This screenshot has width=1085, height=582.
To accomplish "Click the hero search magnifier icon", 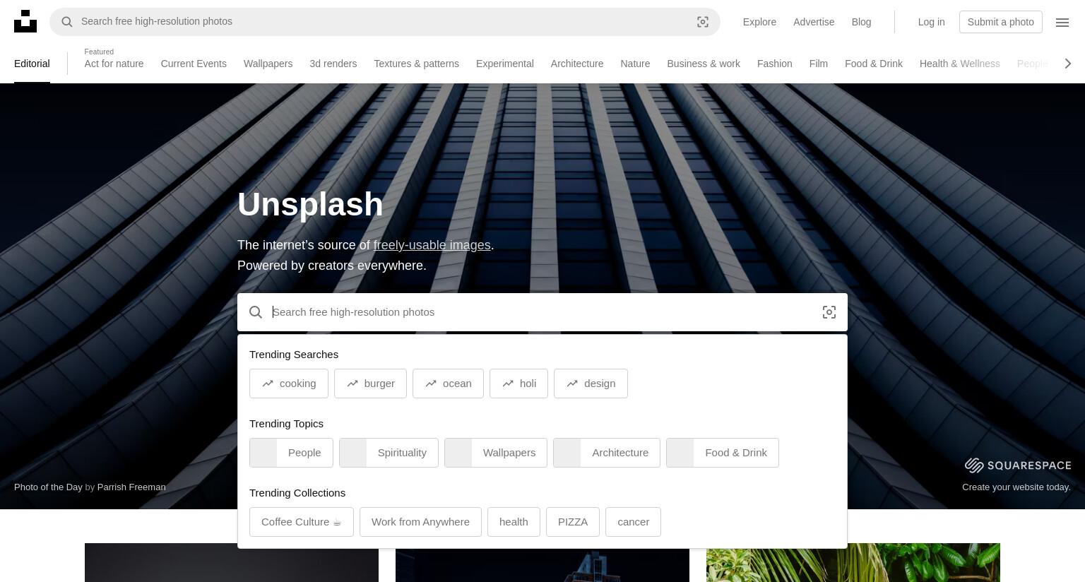I will 256,312.
